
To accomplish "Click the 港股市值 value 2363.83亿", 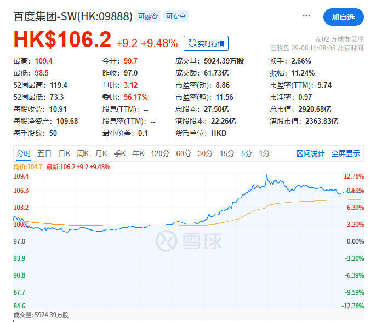I will click(322, 121).
